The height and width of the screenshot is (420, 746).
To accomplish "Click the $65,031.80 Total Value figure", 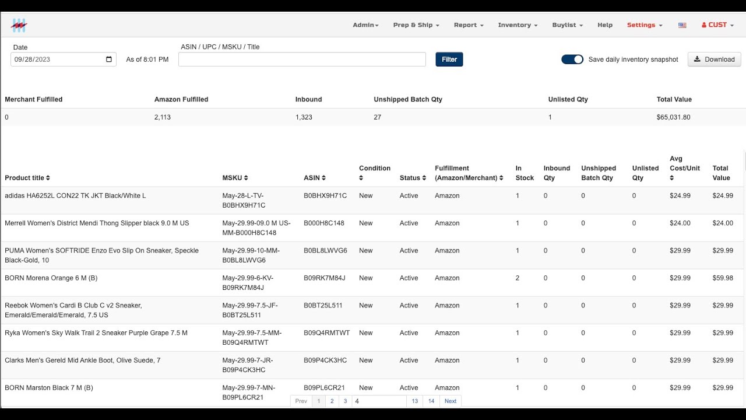I will pyautogui.click(x=673, y=117).
